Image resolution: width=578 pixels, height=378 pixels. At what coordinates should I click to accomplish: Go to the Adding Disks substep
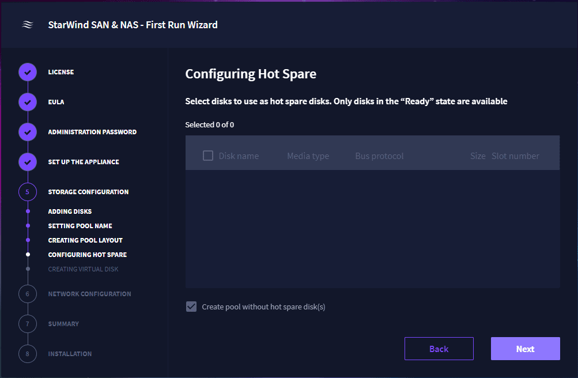[x=70, y=211]
